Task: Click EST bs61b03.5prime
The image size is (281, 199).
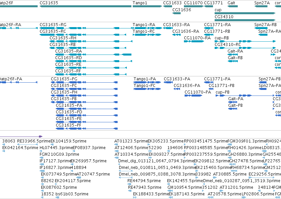Action: [57, 198]
